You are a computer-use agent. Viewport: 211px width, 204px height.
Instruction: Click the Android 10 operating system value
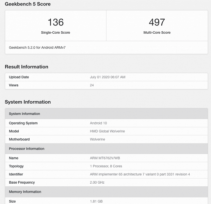click(98, 123)
